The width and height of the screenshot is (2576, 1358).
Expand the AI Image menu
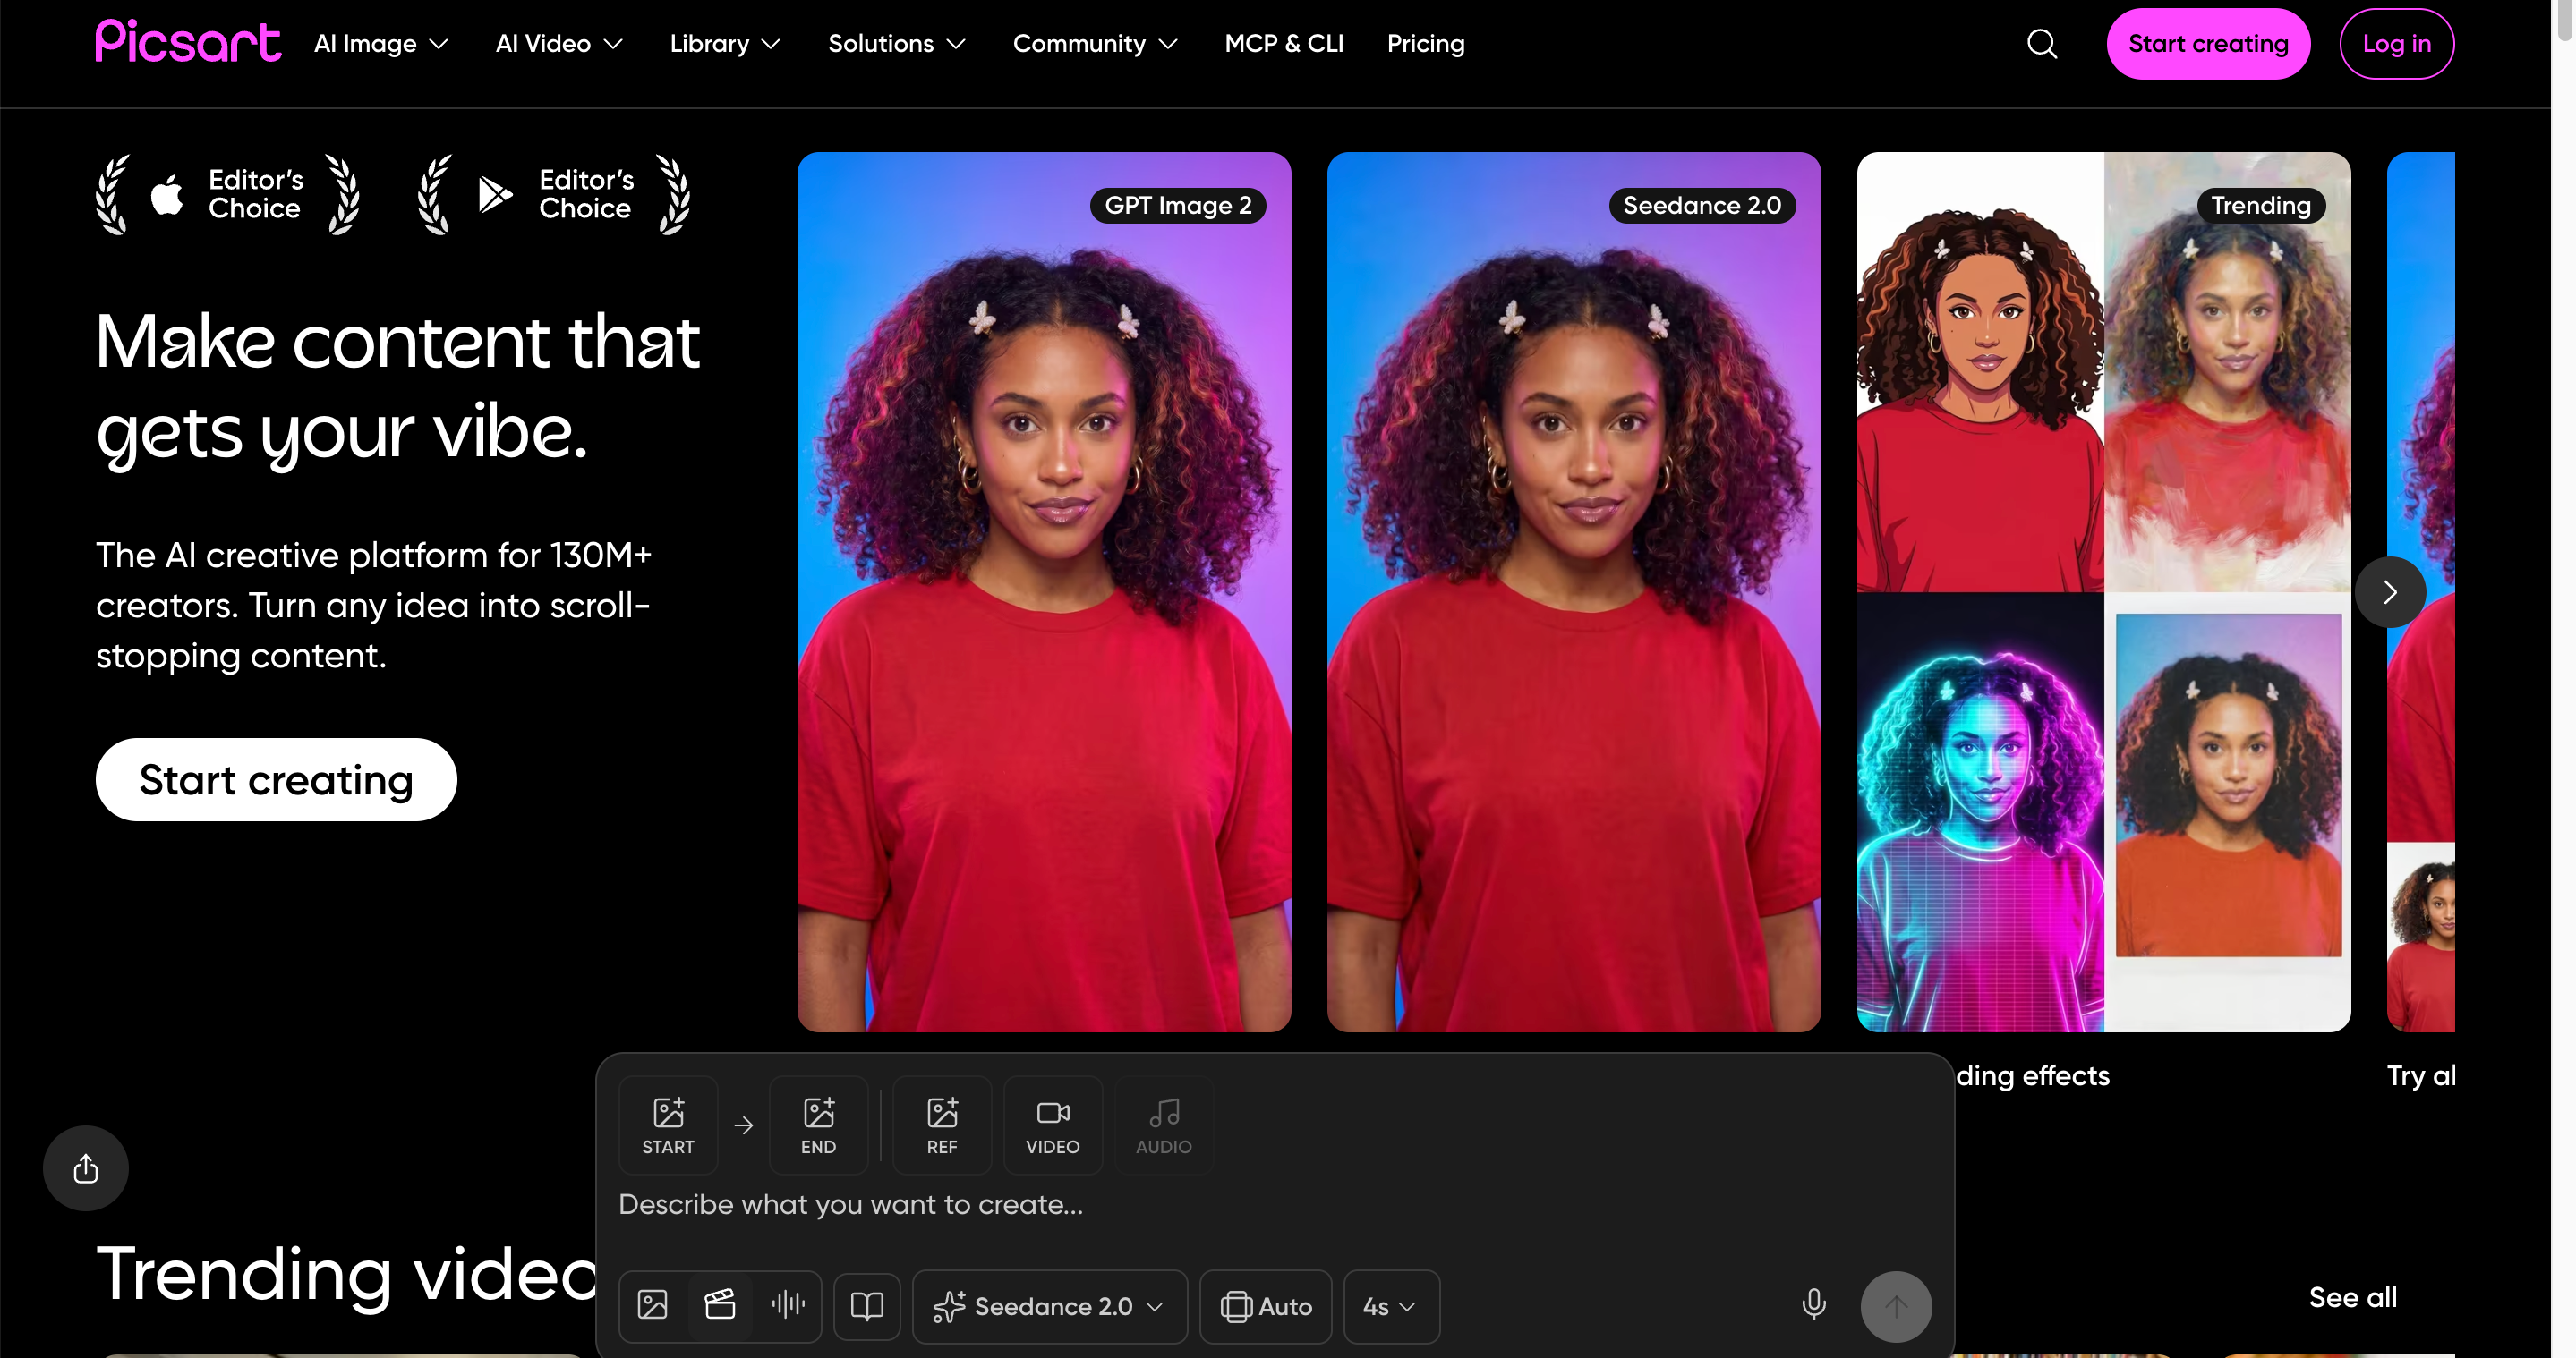coord(381,44)
